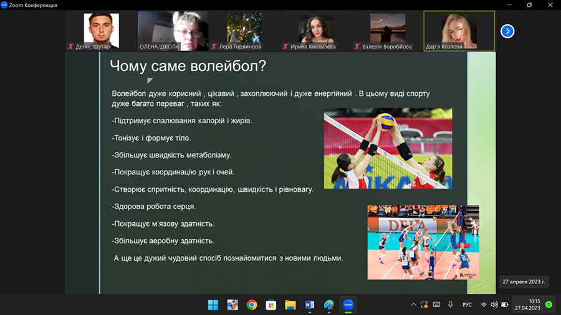Launch Google Chrome from taskbar
This screenshot has width=561, height=315.
point(252,305)
